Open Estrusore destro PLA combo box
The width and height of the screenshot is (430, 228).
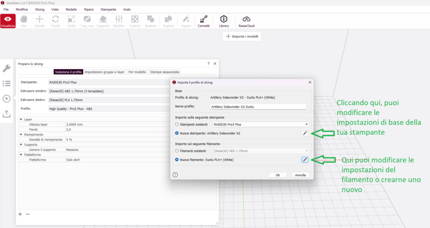110,100
